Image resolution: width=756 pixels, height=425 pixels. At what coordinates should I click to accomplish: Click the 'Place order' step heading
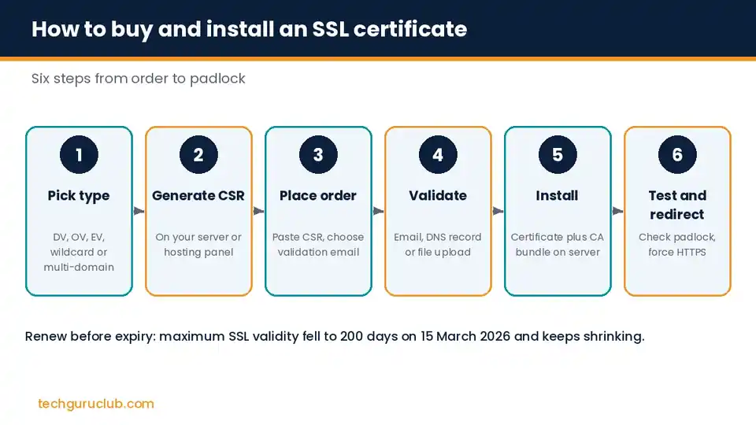coord(318,196)
